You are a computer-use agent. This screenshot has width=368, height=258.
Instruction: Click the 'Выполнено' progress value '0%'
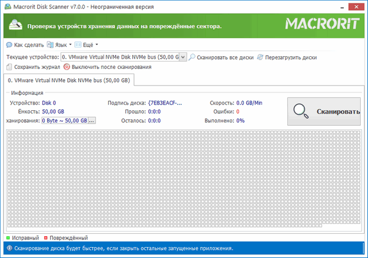coord(240,121)
